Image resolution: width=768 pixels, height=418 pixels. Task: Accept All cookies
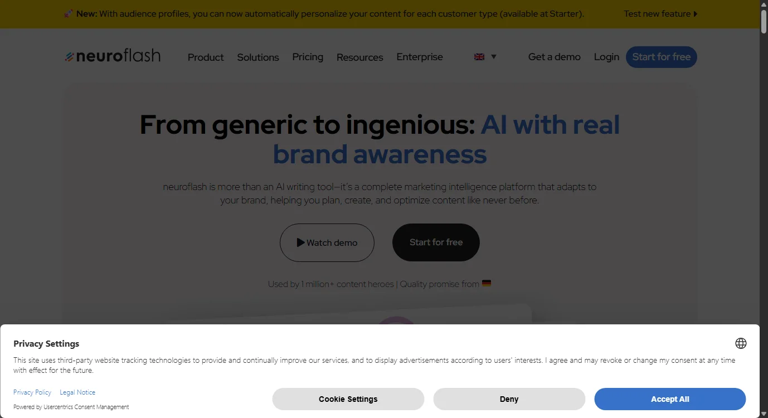click(669, 399)
